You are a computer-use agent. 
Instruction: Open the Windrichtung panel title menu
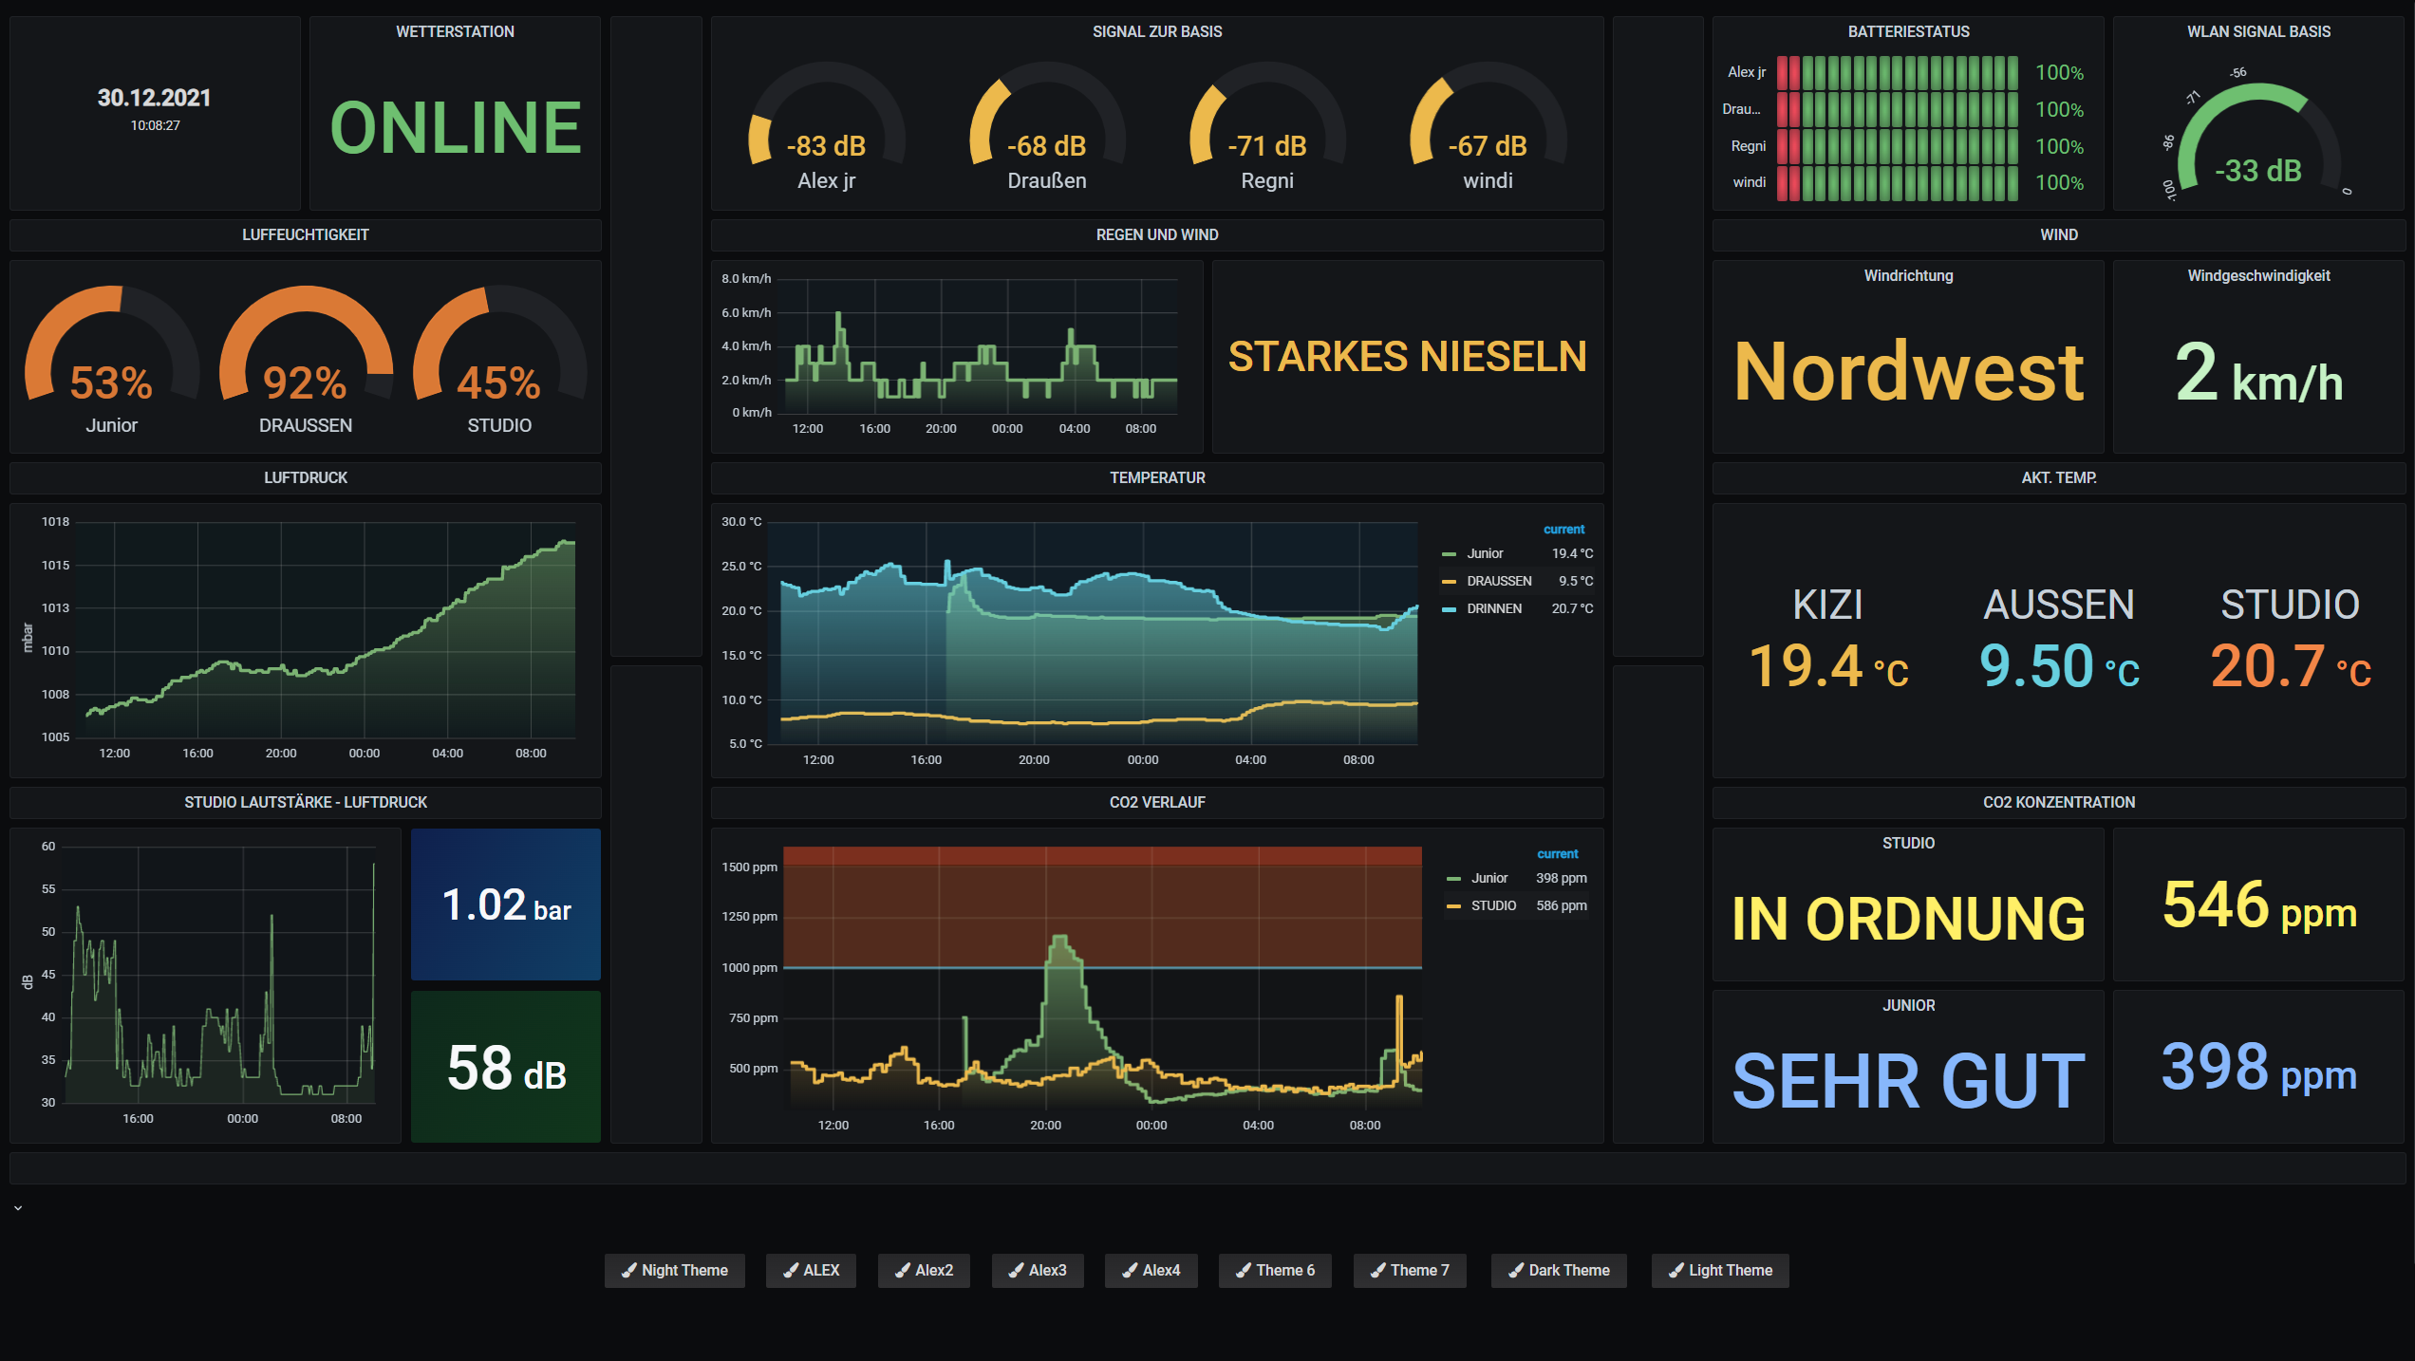pos(1907,276)
